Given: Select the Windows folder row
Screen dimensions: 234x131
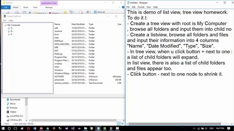Looking at the screenshot, I should coord(88,70).
